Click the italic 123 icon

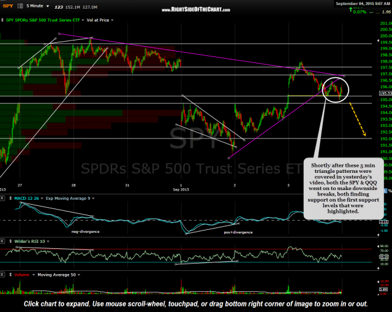click(59, 7)
